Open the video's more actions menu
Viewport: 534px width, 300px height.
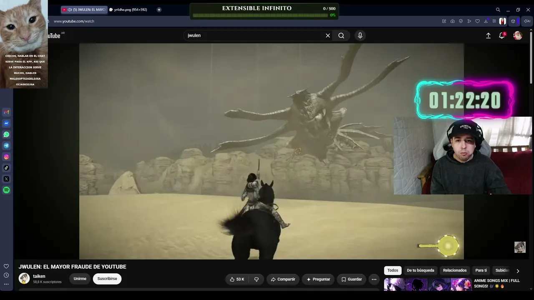coord(374,279)
